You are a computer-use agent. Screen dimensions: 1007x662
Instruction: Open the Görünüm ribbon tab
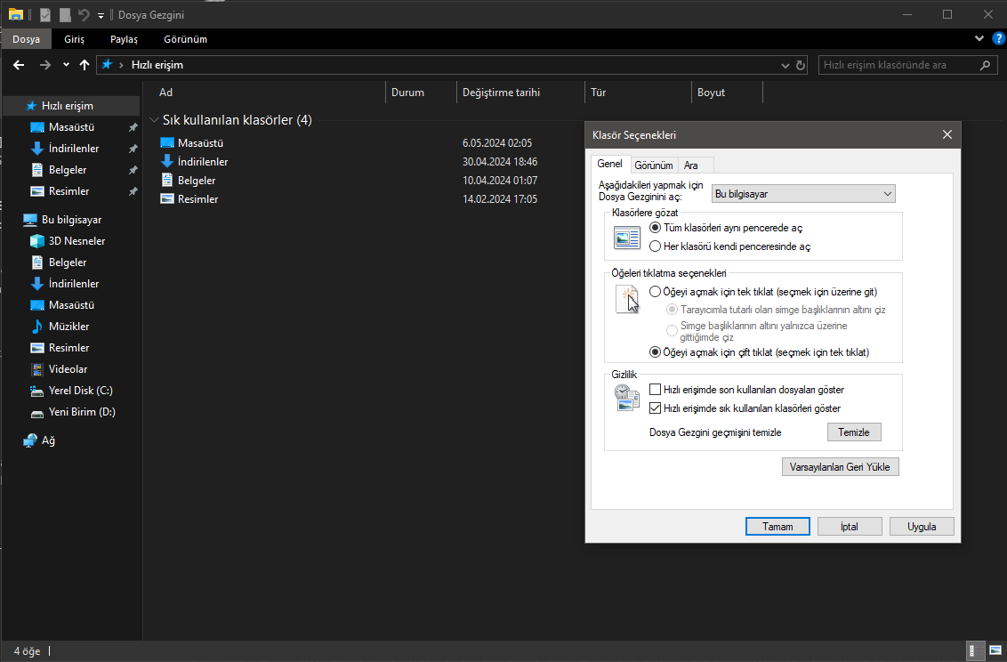185,39
